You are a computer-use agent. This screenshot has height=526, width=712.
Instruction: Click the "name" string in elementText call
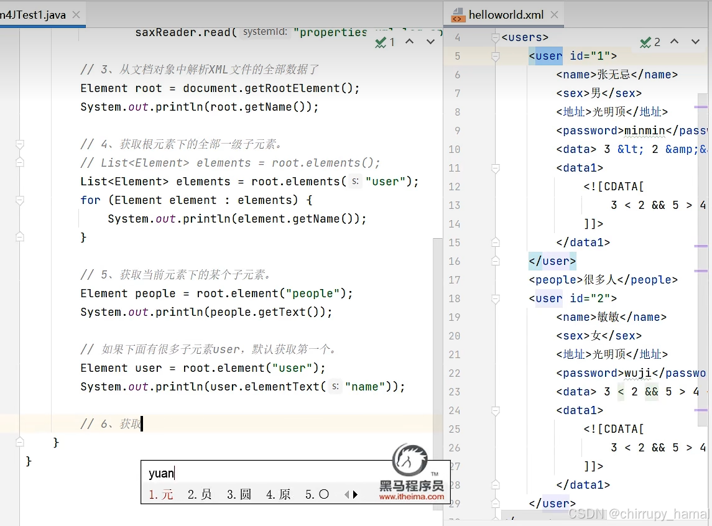pyautogui.click(x=365, y=387)
